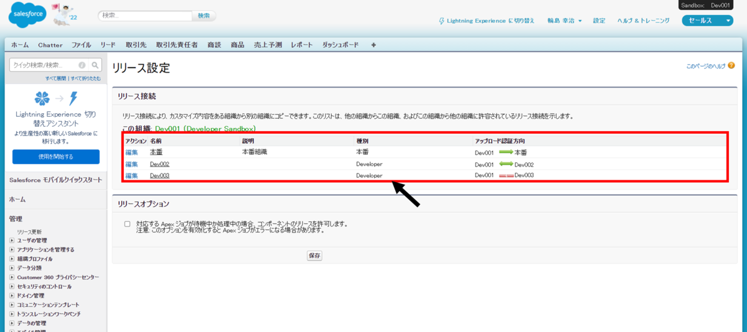Switch to 取引先 tab
The height and width of the screenshot is (332, 747).
(x=136, y=45)
